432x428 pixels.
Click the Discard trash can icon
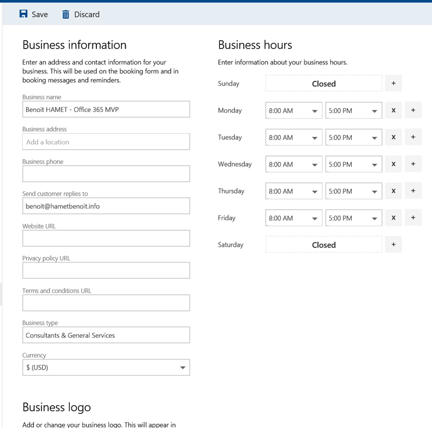tap(66, 14)
